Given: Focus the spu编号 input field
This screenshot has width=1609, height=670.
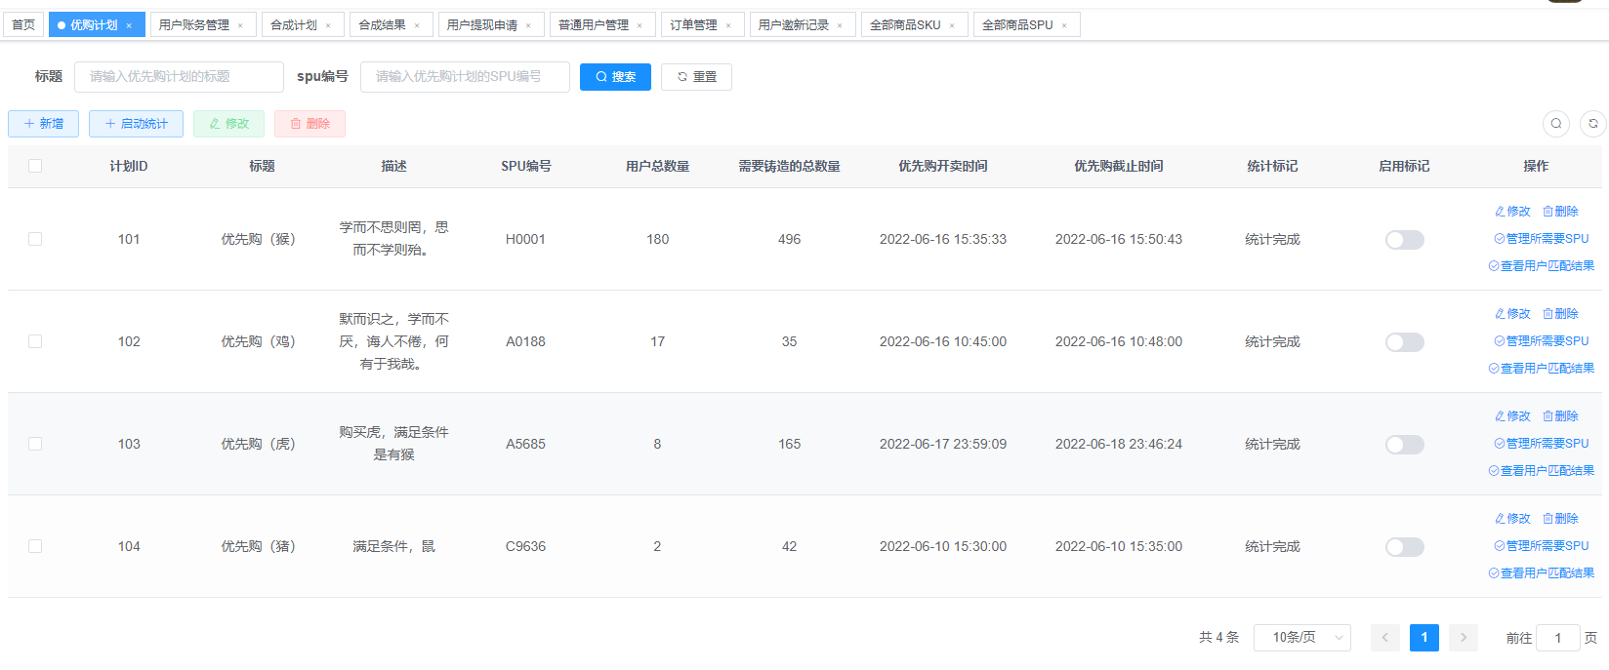Looking at the screenshot, I should click(x=465, y=77).
